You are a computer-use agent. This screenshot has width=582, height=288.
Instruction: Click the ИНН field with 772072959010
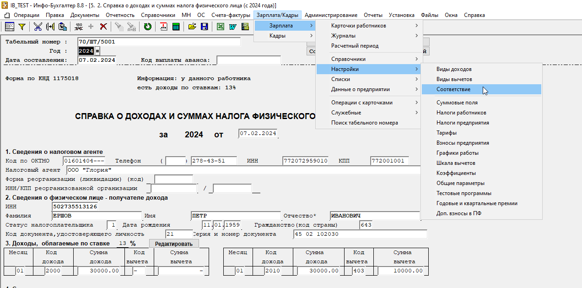[x=306, y=161]
